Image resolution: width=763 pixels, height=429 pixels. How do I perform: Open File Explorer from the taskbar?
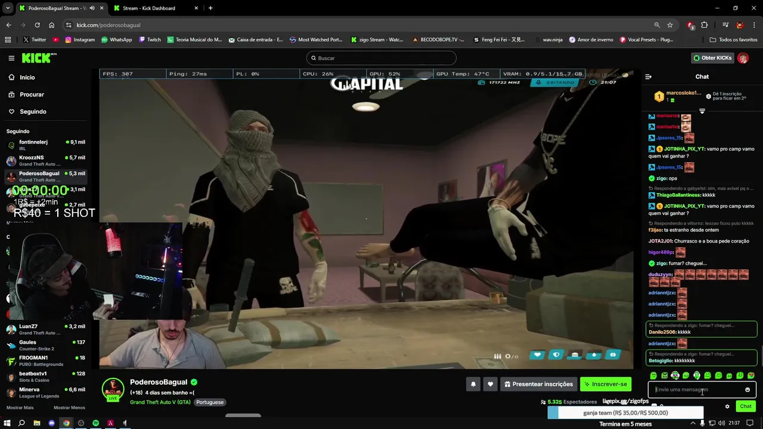[36, 423]
